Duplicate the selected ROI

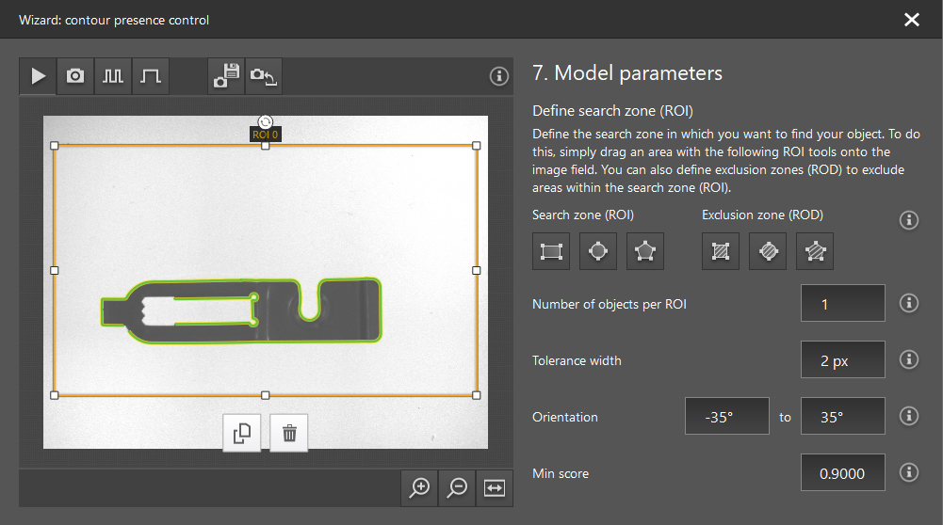pyautogui.click(x=242, y=433)
